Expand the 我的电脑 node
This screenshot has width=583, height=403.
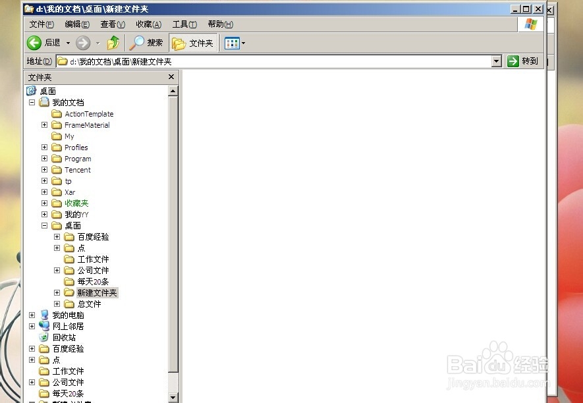(32, 315)
